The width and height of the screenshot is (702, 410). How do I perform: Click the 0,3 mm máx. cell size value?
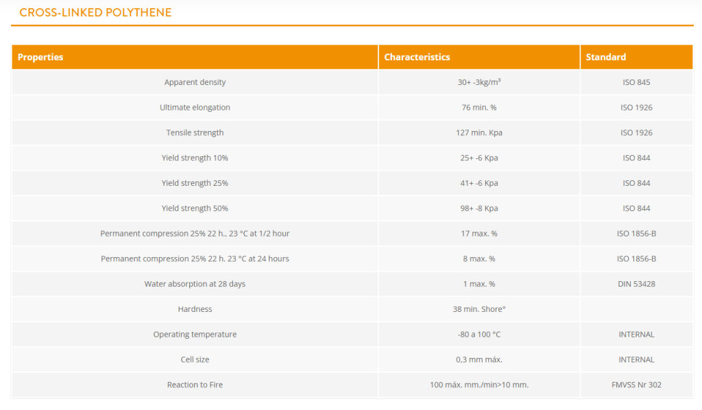coord(479,360)
